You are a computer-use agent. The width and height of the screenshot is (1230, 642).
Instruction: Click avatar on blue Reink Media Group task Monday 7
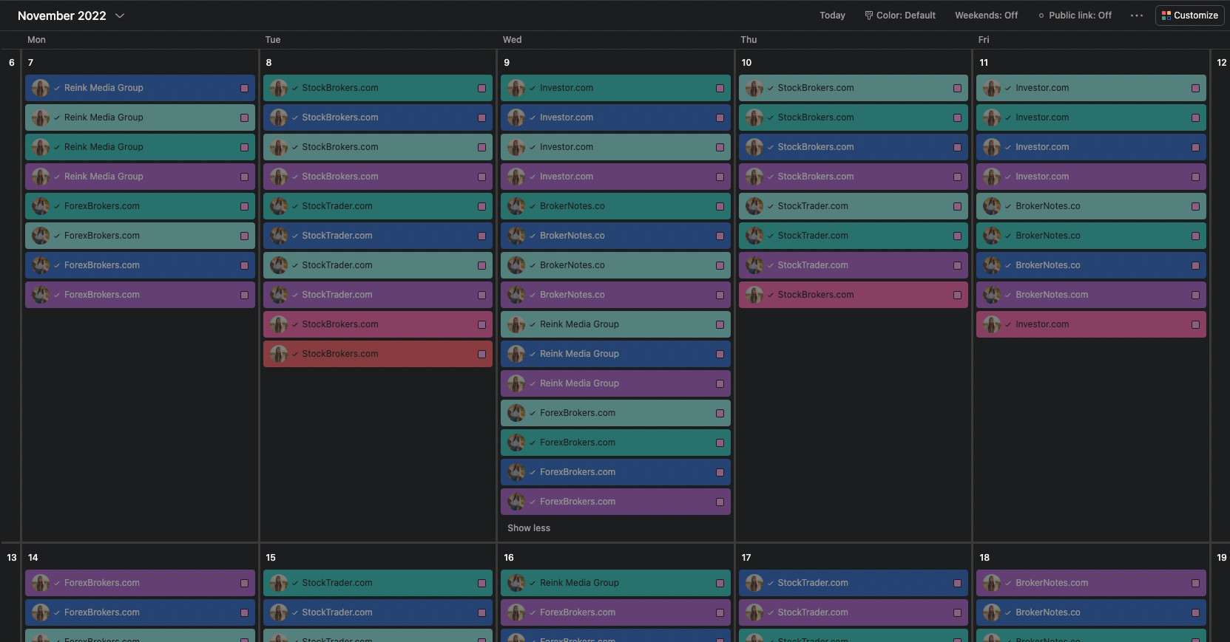pyautogui.click(x=41, y=88)
